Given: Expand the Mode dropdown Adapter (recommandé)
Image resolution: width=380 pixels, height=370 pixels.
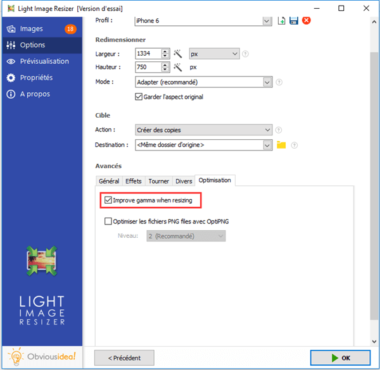Looking at the screenshot, I should [x=267, y=82].
